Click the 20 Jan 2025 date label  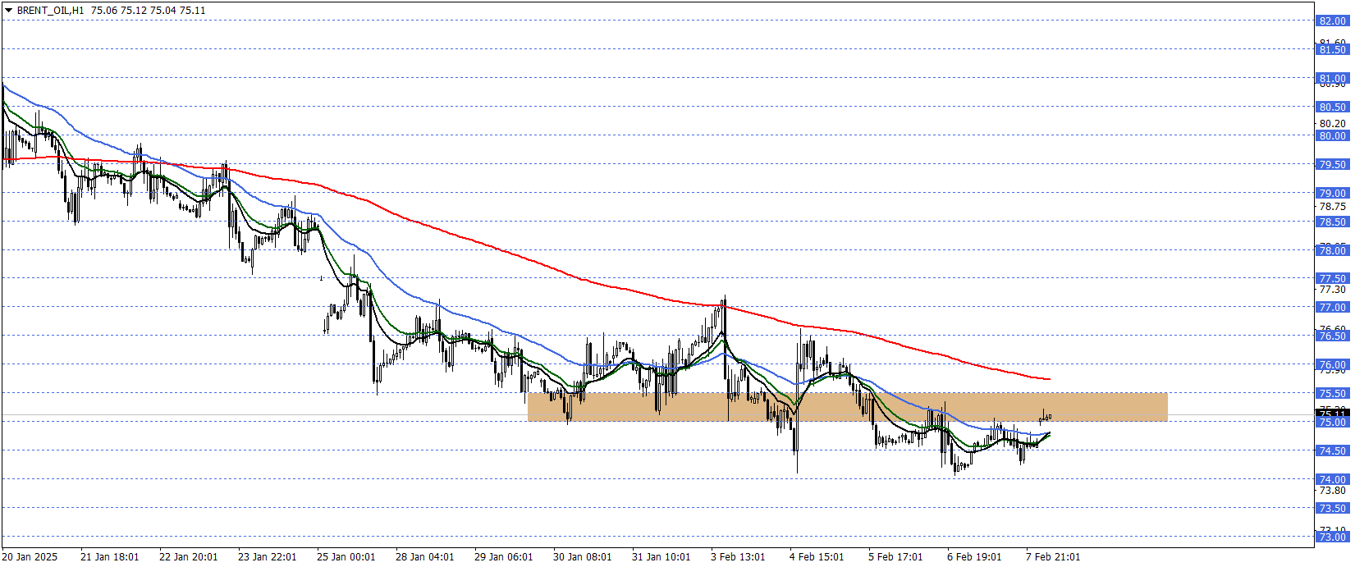[x=30, y=557]
